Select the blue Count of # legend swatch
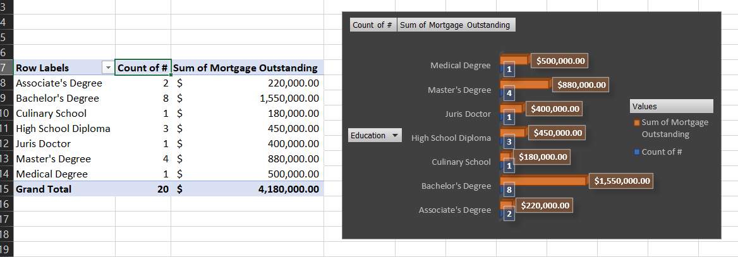This screenshot has height=257, width=738. point(637,152)
